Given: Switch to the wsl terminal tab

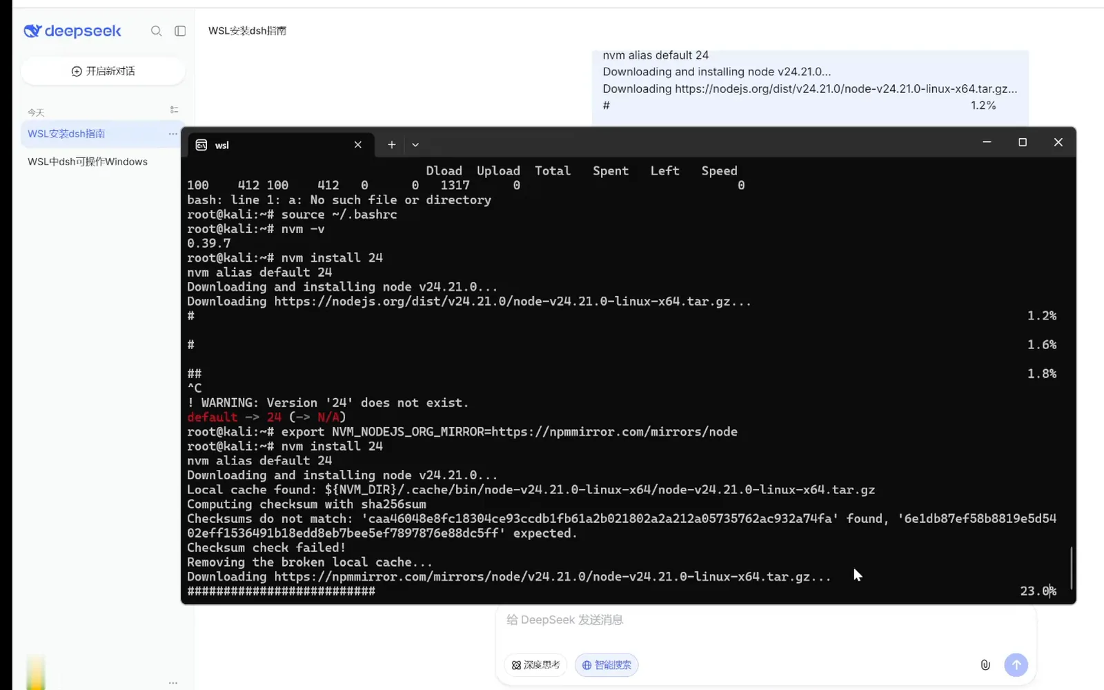Looking at the screenshot, I should tap(279, 145).
